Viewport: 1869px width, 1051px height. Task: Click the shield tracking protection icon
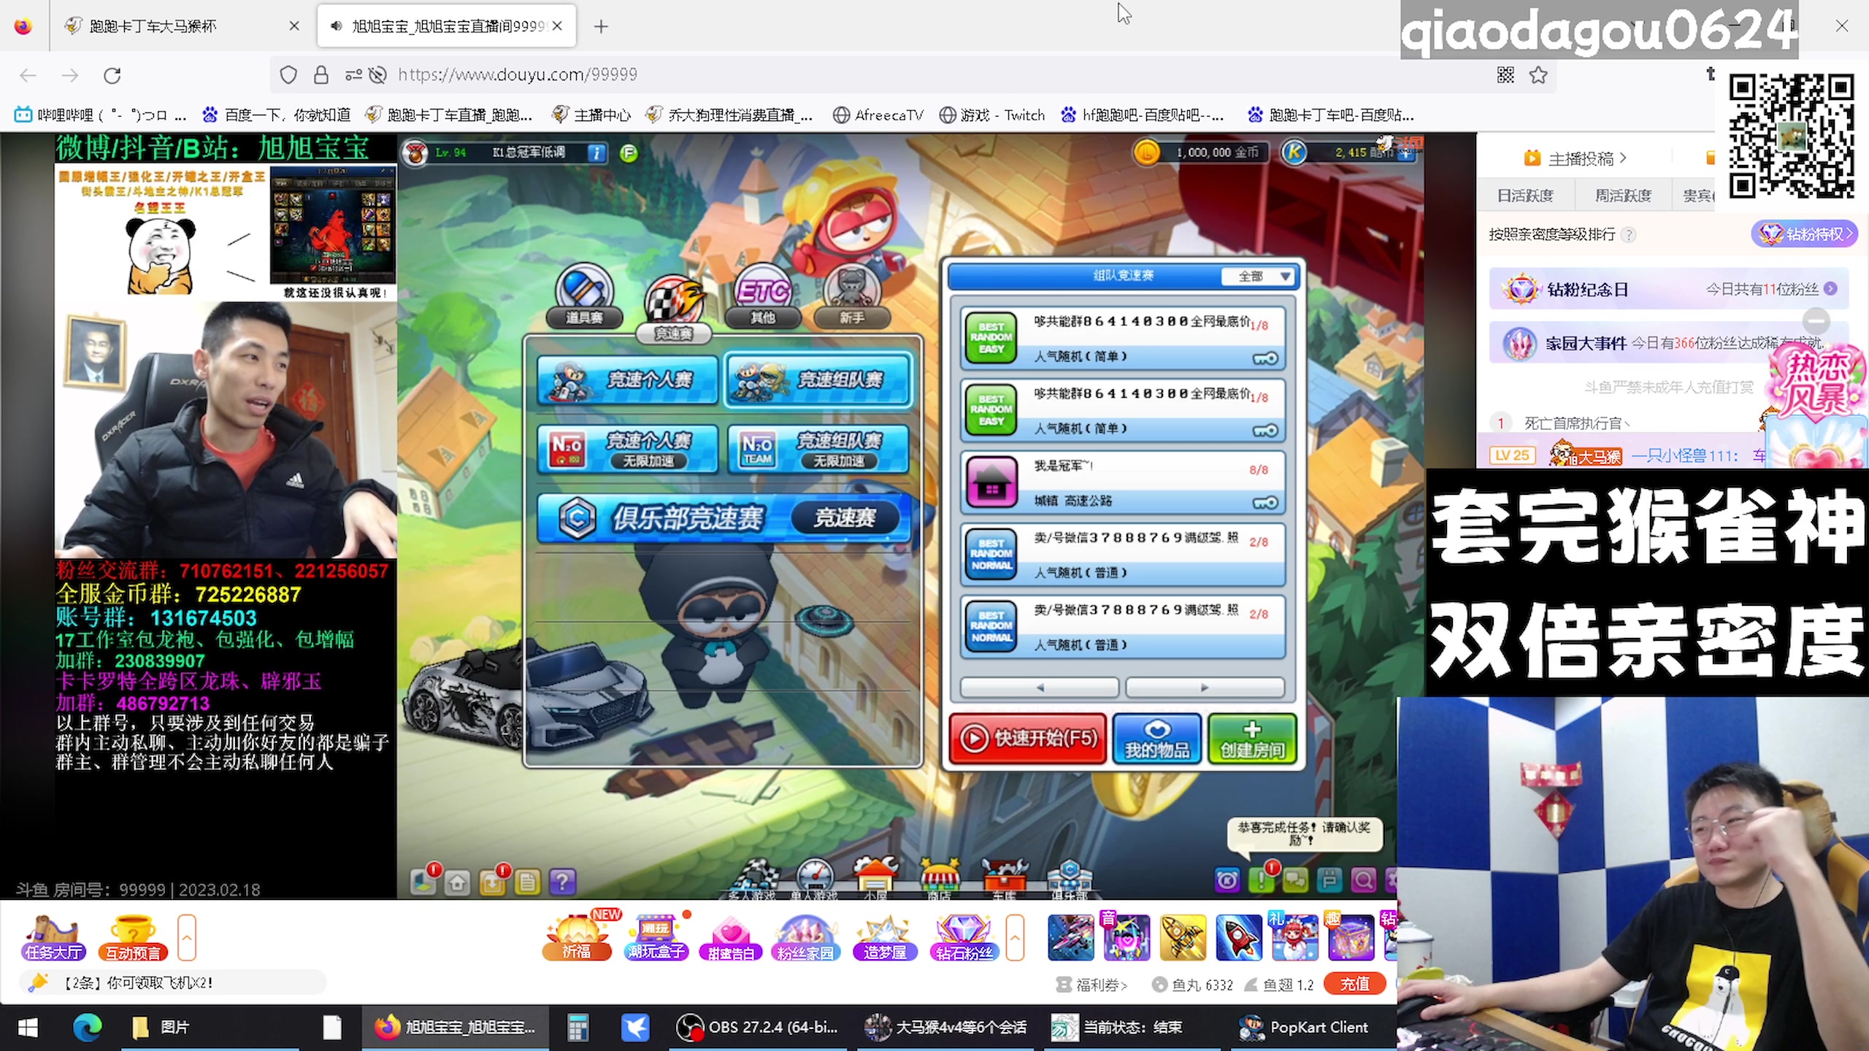tap(288, 74)
